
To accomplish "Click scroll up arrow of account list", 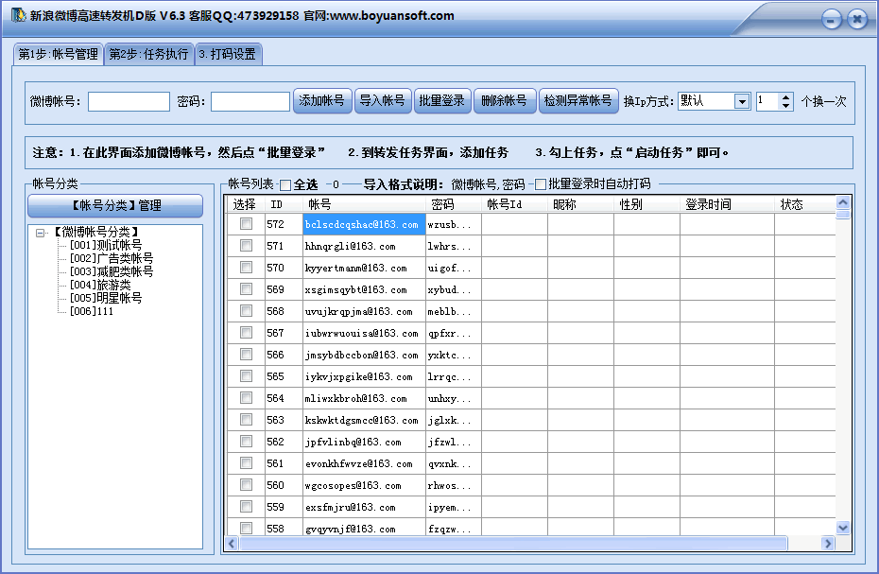I will (842, 202).
